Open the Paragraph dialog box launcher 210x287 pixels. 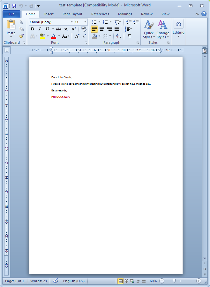click(x=138, y=43)
